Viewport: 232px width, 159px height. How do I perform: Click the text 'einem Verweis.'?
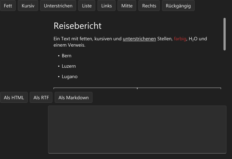pos(69,45)
